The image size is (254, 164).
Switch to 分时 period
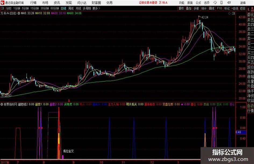pyautogui.click(x=9, y=8)
